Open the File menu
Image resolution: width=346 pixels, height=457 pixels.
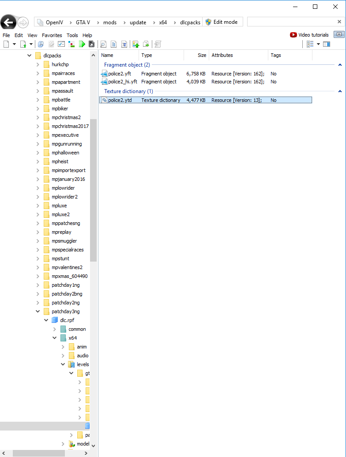pos(6,35)
